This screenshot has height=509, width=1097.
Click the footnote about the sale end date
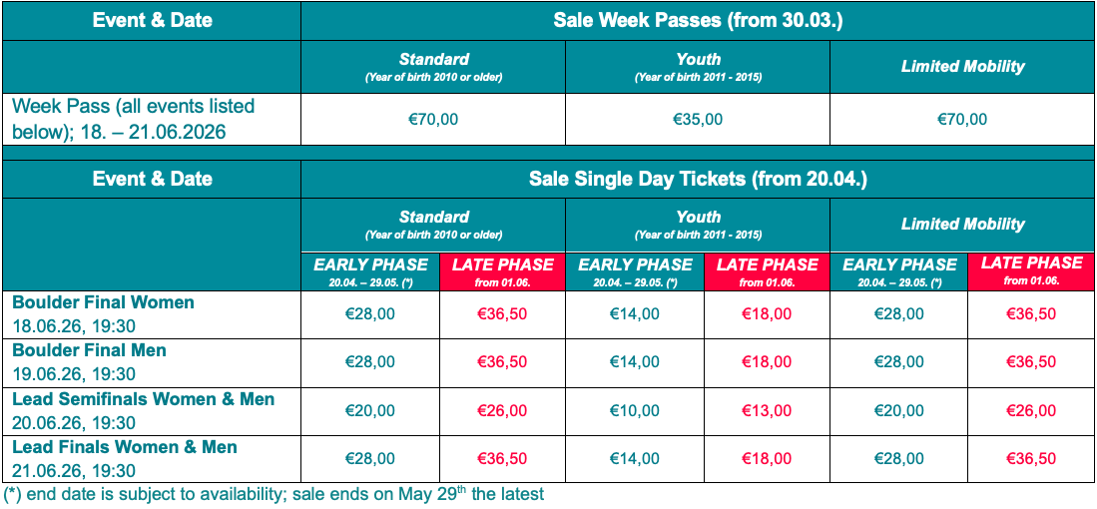(x=274, y=494)
